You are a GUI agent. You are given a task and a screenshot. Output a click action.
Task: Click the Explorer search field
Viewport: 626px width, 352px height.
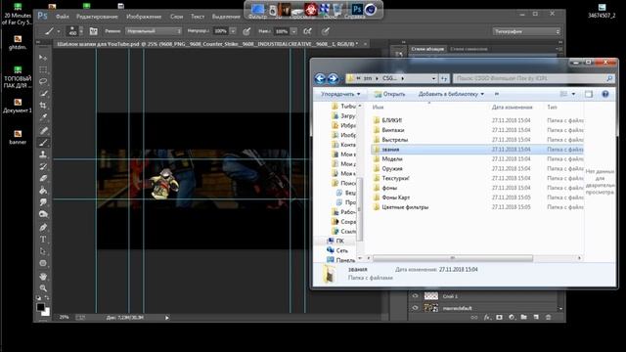point(534,78)
